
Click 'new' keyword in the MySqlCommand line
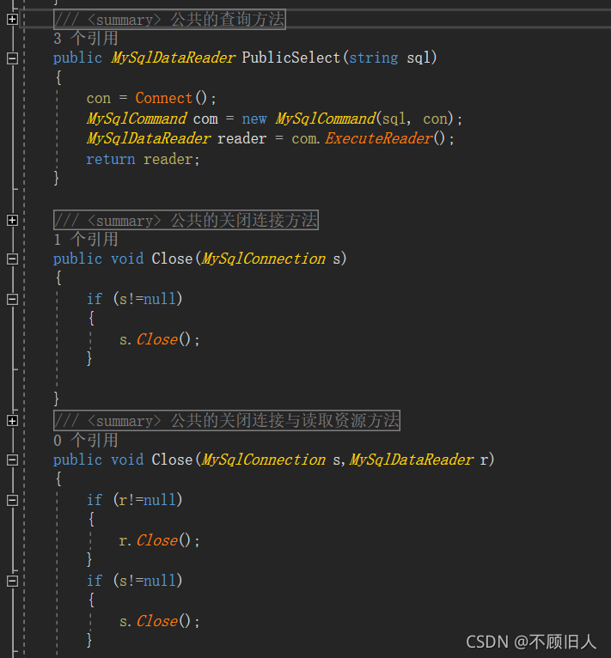[x=254, y=119]
